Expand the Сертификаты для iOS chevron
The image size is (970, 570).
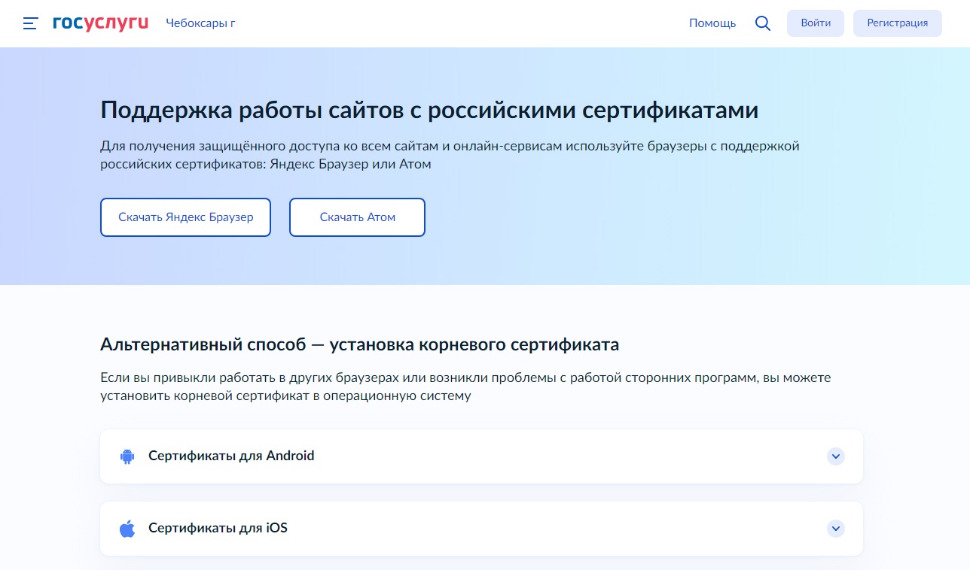click(835, 529)
